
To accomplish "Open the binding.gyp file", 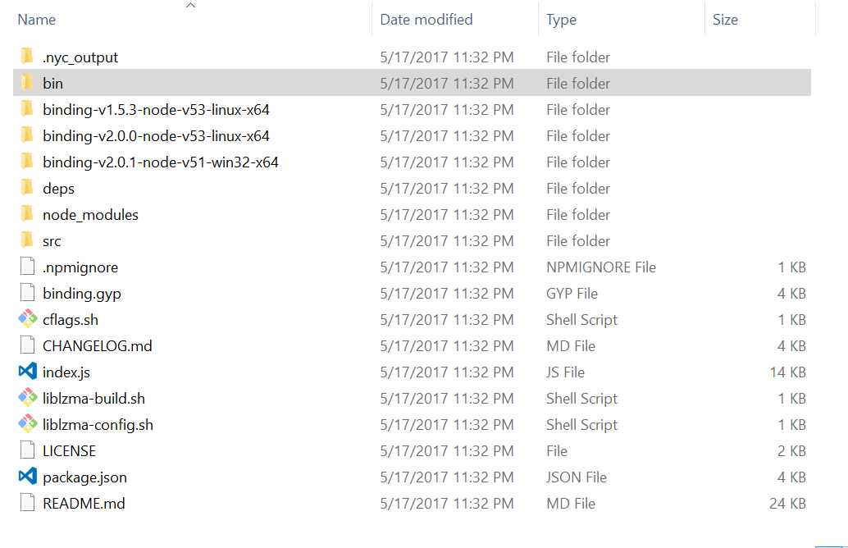I will coord(82,293).
